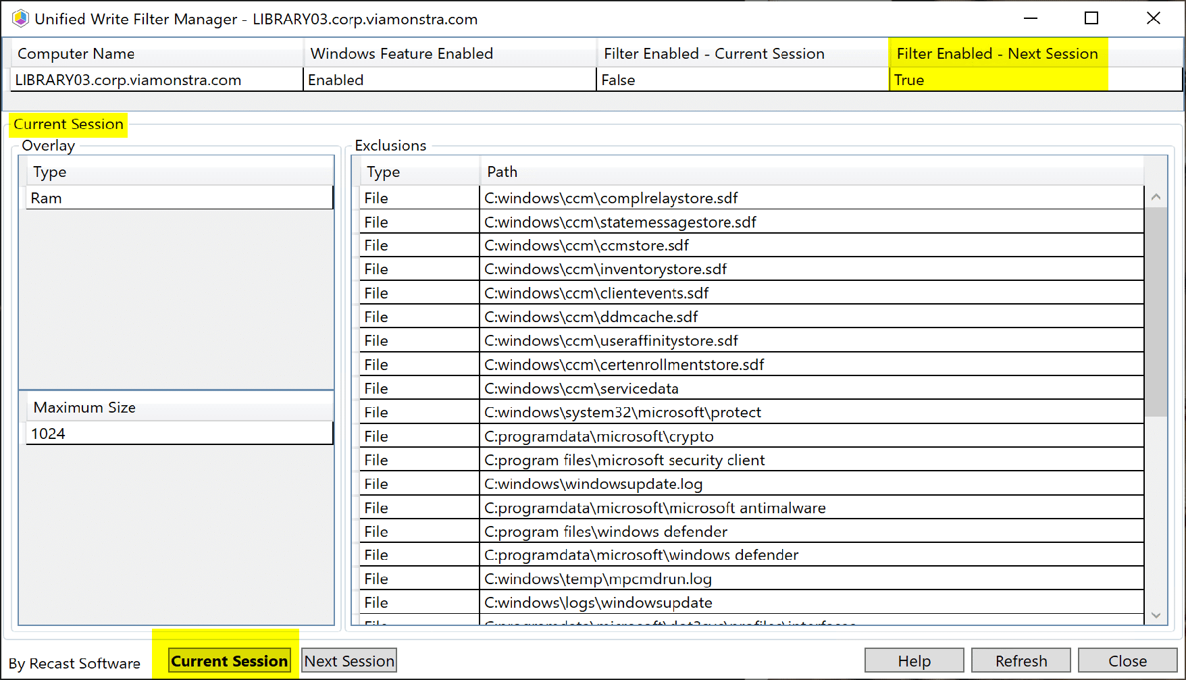Screen dimensions: 1186x680
Task: Click the exclusions scrollbar thumb
Action: (x=1156, y=311)
